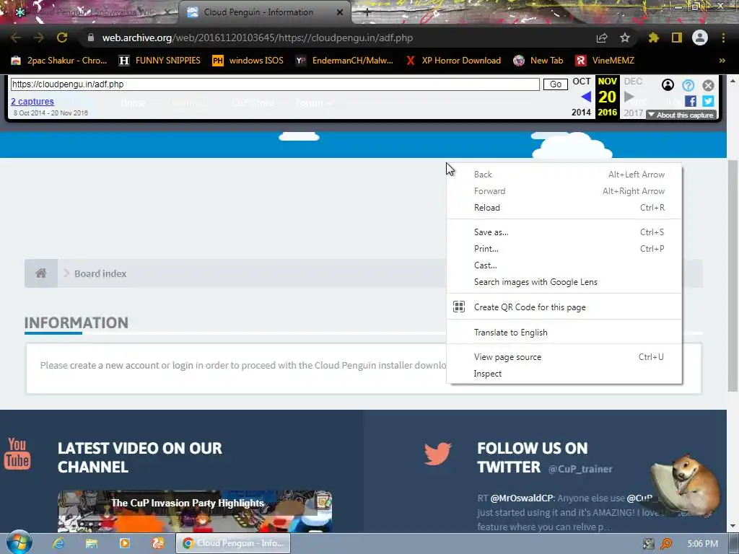Click the browser forward arrow
Screen dimensions: 739x554
(x=39, y=38)
